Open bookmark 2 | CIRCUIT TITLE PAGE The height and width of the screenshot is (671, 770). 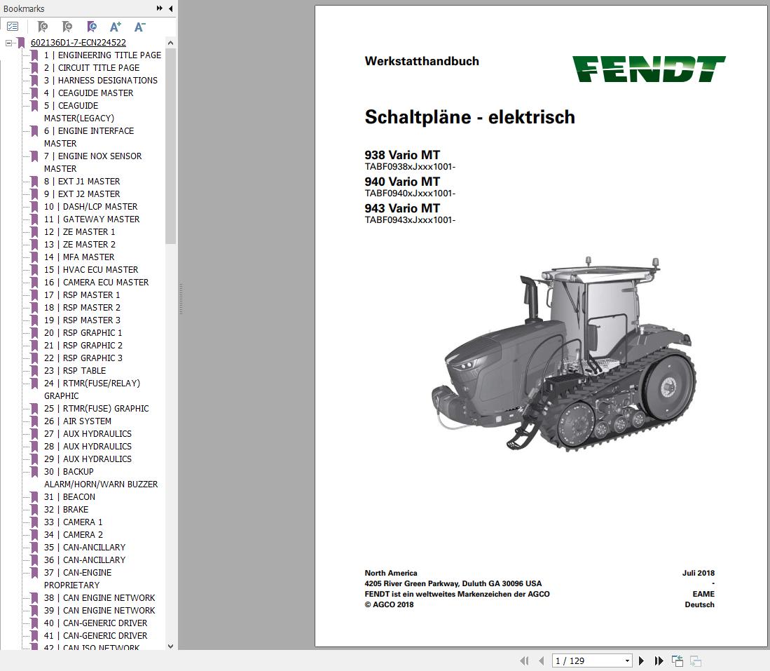tap(91, 68)
